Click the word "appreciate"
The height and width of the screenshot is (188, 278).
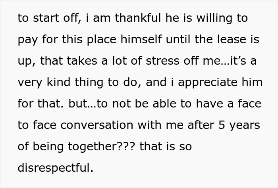[x=208, y=83]
